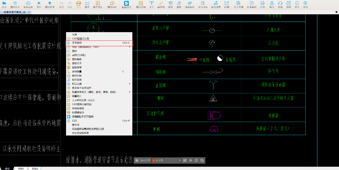The image size is (339, 170).
Task: Click the 打印 printer icon in toolbar
Action: (262, 4)
